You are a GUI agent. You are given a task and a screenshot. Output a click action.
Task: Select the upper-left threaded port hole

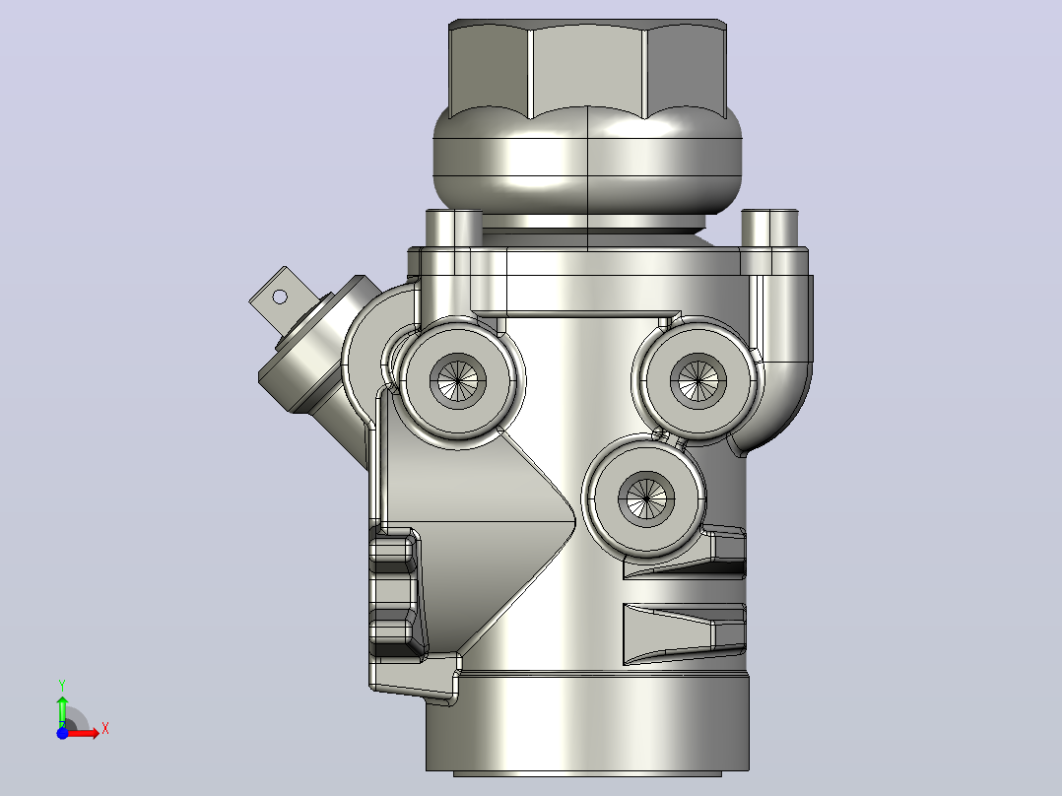[458, 380]
